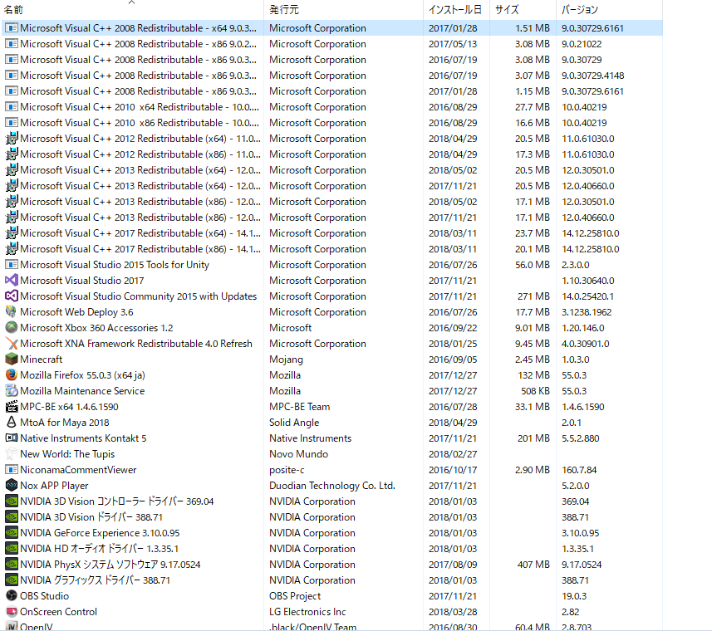Click the Visual C++ 2010 x64 Redistributable icon
The width and height of the screenshot is (712, 631).
(12, 107)
